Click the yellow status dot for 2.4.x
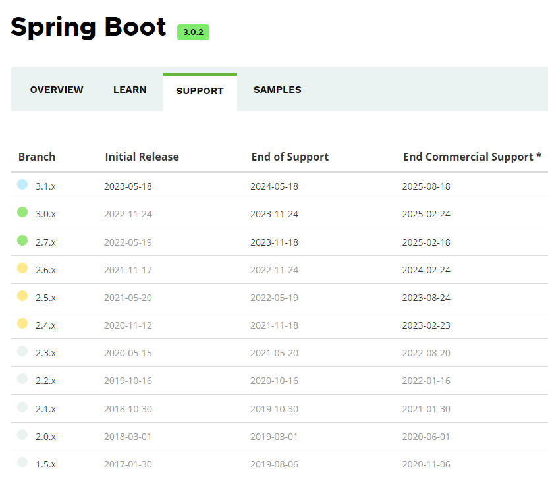 pyautogui.click(x=22, y=323)
